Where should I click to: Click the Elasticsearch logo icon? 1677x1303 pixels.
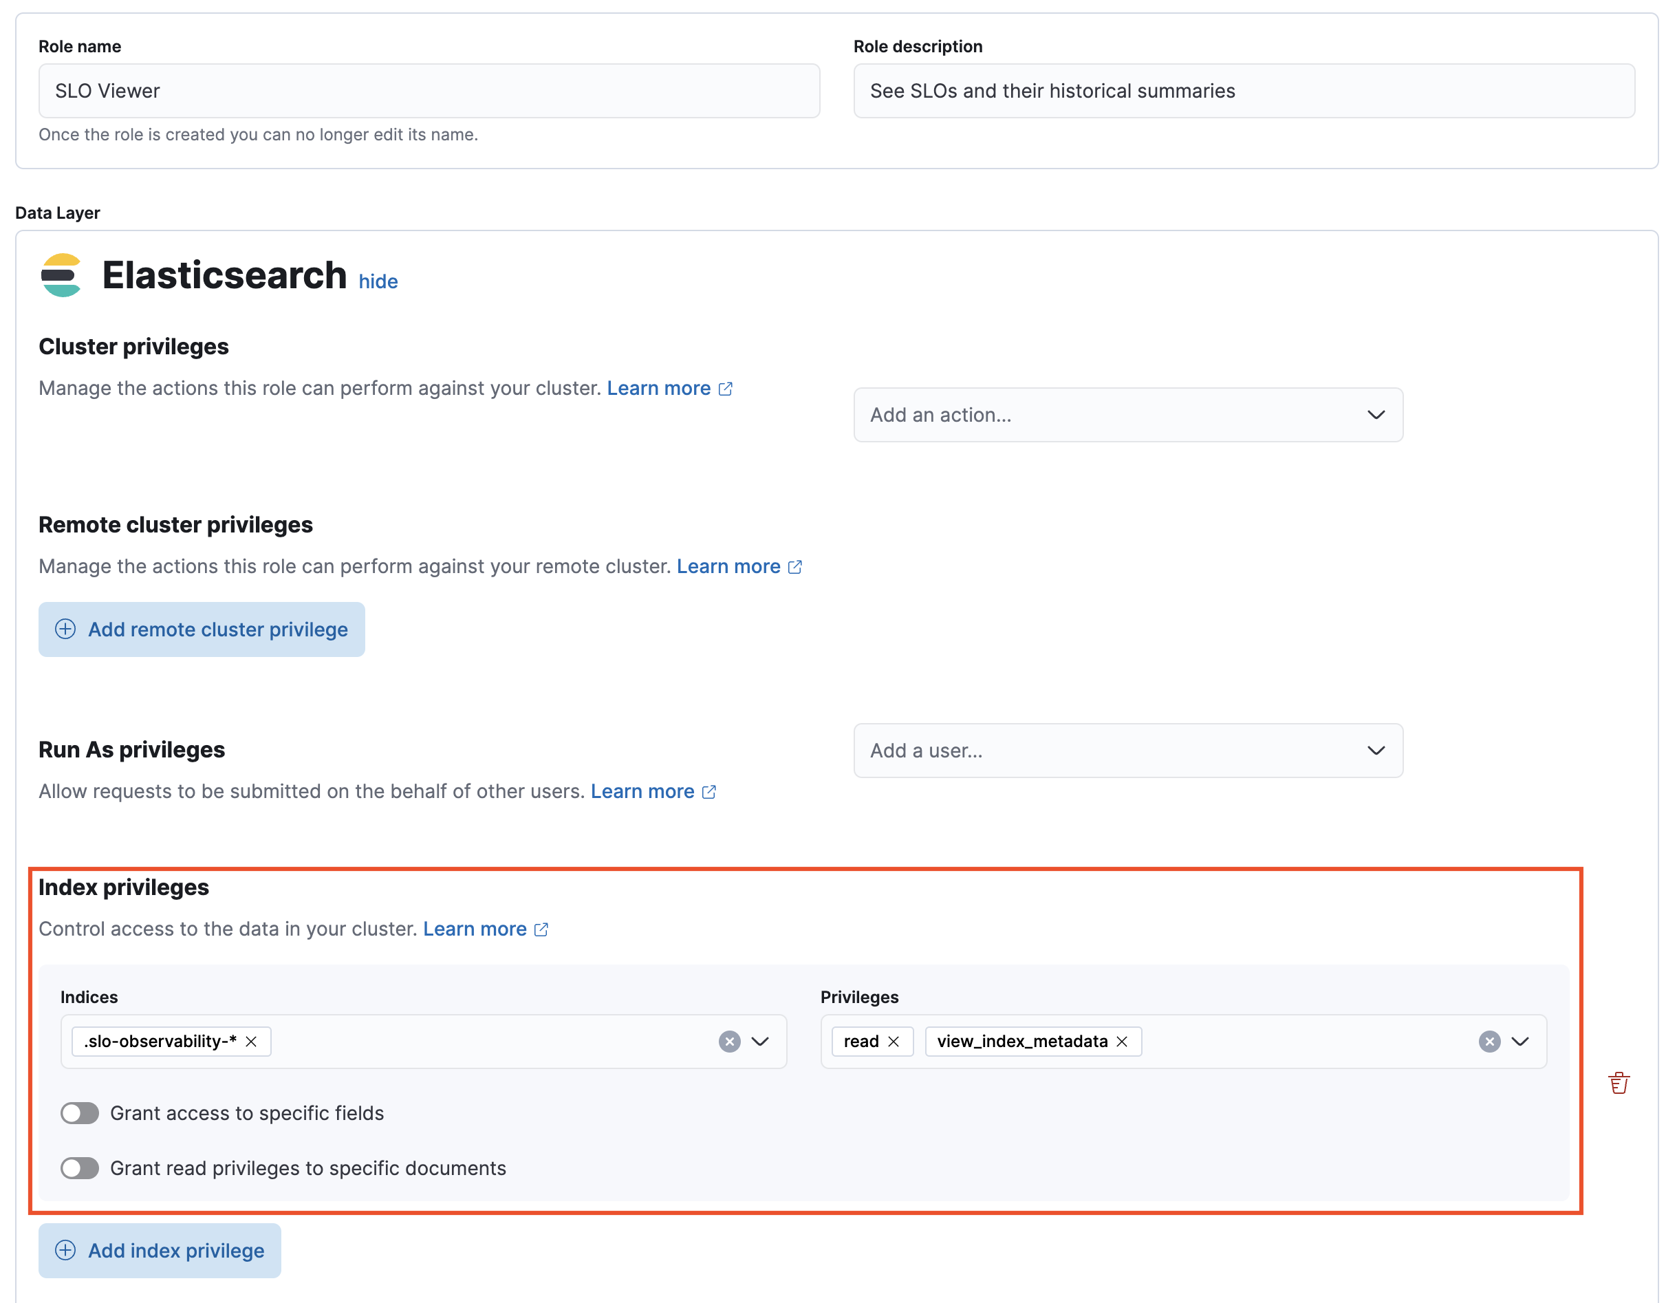point(61,275)
